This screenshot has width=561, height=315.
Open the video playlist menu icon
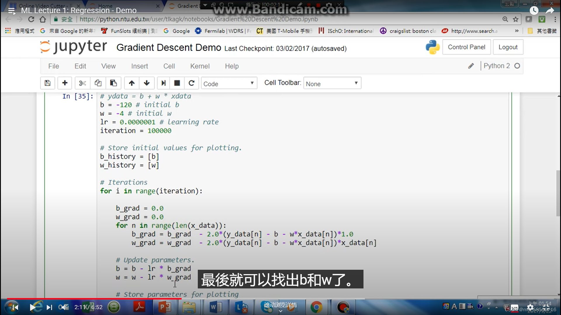pos(11,11)
